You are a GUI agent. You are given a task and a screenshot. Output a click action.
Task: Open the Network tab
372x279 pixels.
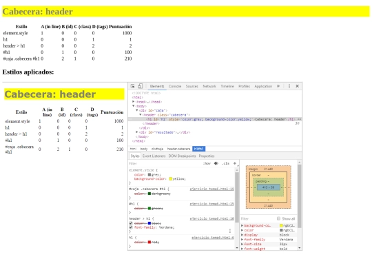(x=209, y=86)
